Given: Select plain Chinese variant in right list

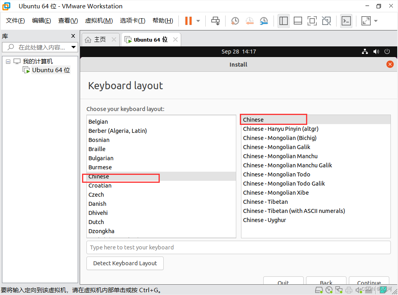Looking at the screenshot, I should pos(316,120).
